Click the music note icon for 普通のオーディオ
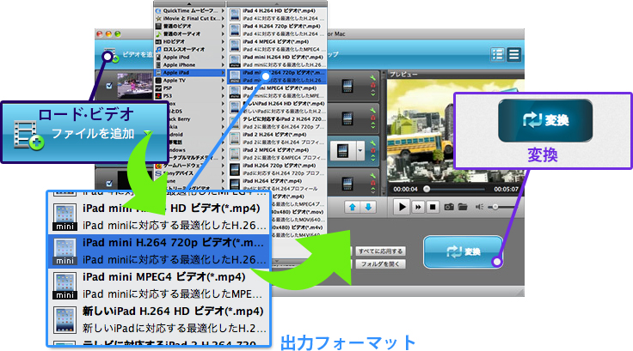This screenshot has width=633, height=351. (x=158, y=33)
